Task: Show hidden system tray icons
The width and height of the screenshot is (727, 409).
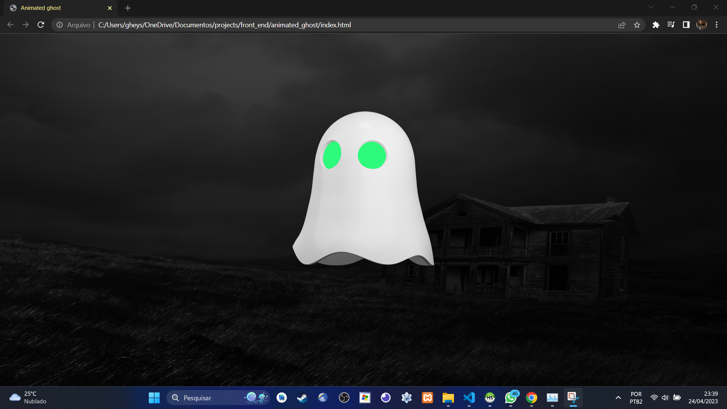Action: 618,398
